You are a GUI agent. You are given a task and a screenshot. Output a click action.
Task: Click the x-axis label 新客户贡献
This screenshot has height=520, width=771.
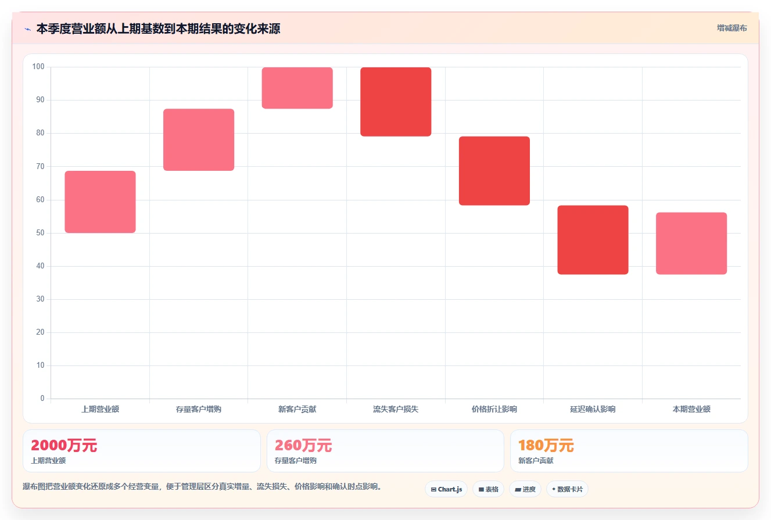[297, 409]
